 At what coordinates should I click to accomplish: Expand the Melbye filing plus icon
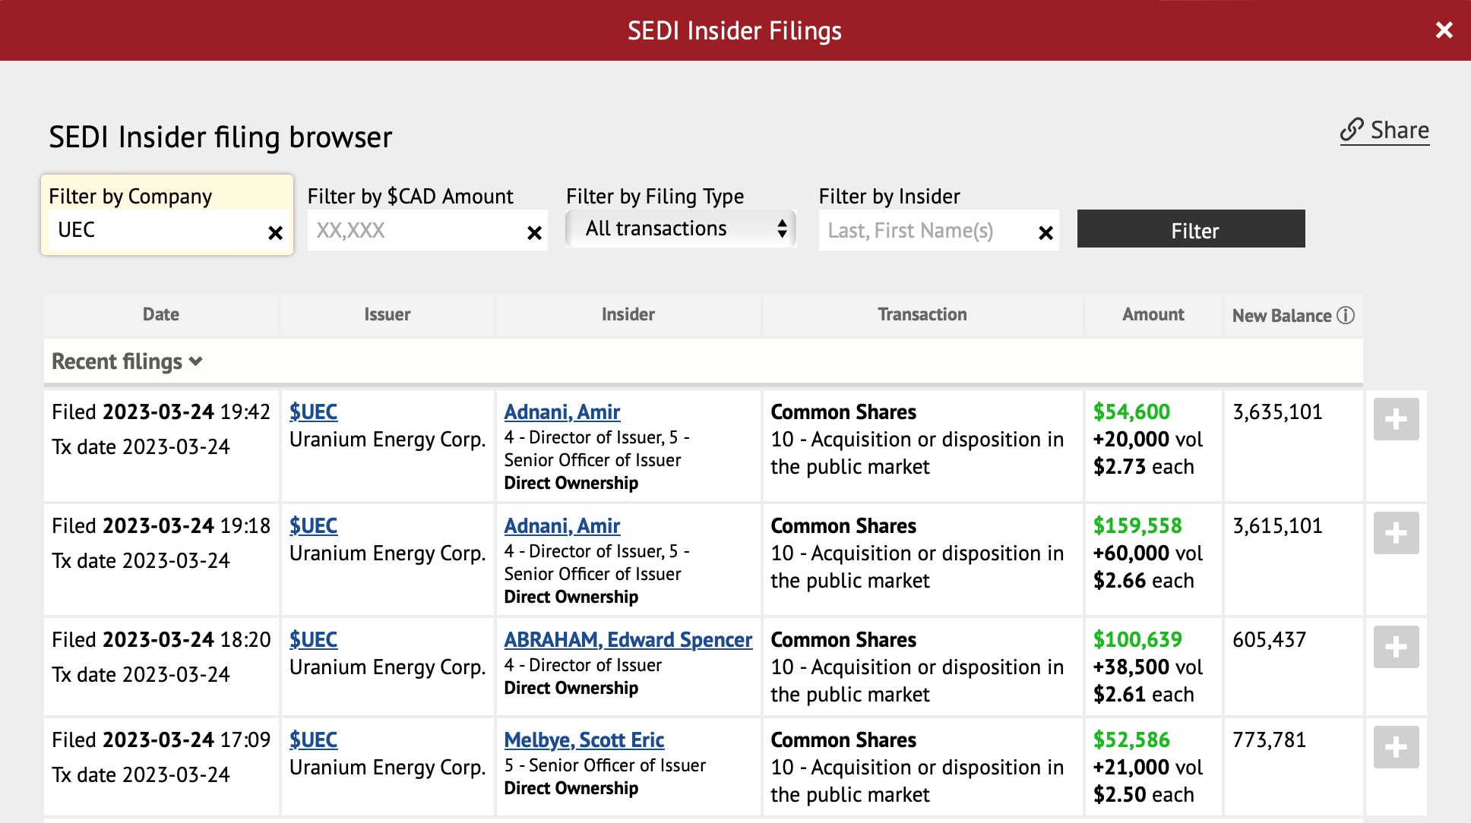1396,747
